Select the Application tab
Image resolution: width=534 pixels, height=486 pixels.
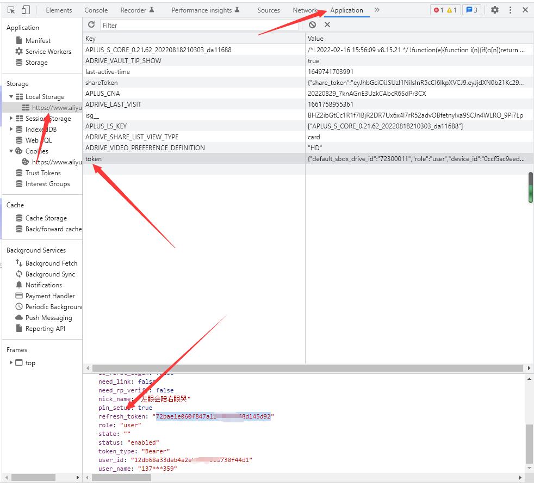[346, 10]
